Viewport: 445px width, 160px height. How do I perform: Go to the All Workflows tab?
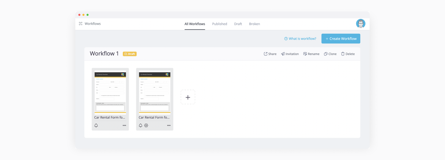tap(195, 24)
